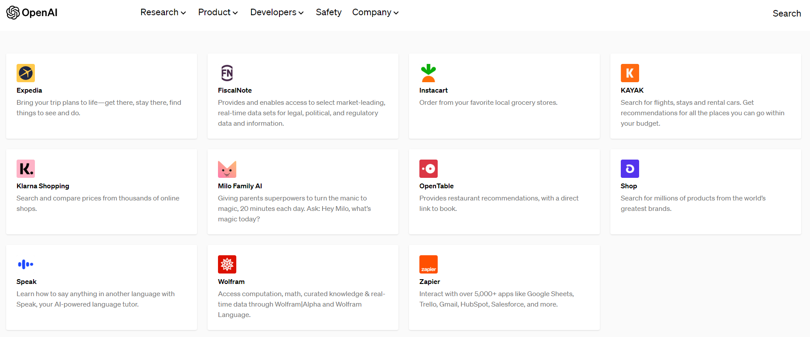Screen dimensions: 810x337
Task: Open the Product menu label
Action: tap(214, 12)
